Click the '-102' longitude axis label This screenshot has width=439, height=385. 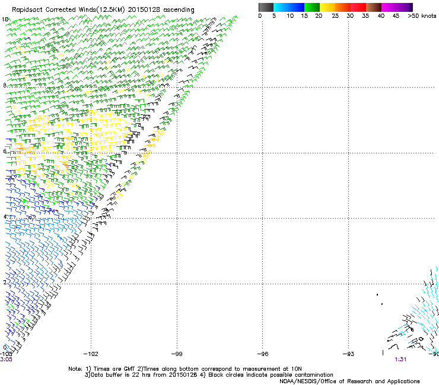pos(91,354)
